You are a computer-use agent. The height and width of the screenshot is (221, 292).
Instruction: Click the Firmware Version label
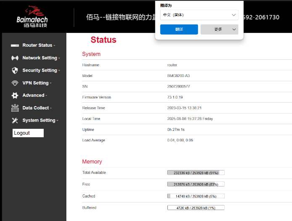(97, 97)
